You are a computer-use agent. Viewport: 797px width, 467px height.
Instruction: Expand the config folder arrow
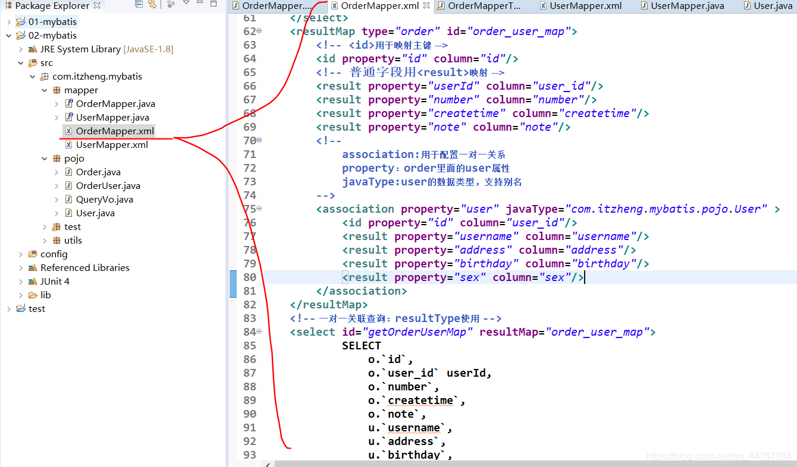tap(20, 254)
